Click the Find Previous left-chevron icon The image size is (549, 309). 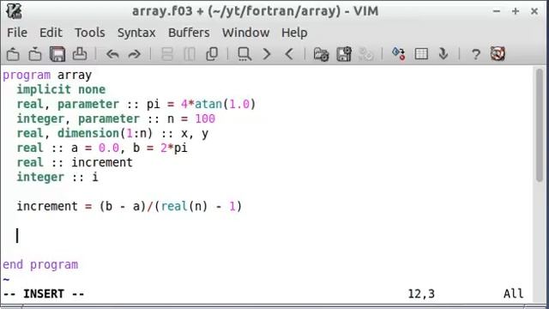click(x=289, y=54)
